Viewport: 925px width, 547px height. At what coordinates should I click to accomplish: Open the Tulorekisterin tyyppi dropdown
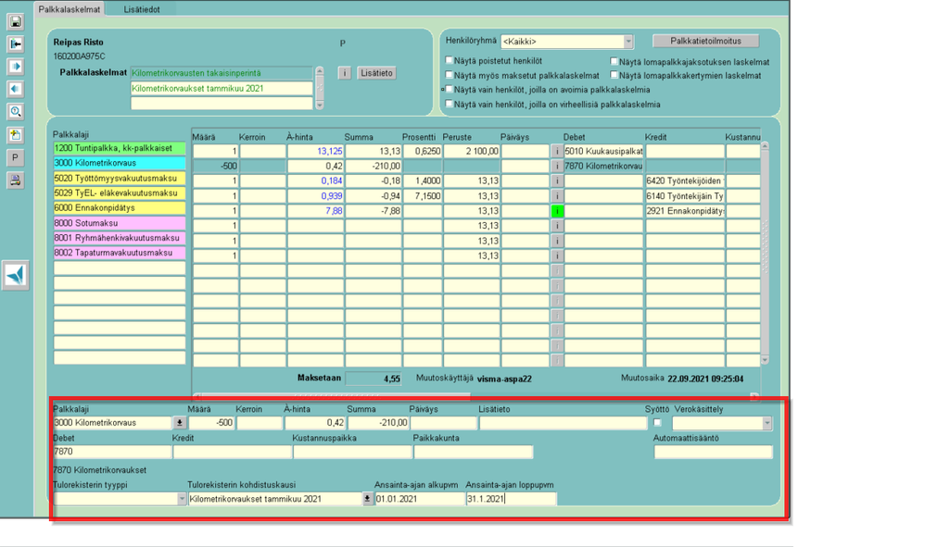point(182,499)
